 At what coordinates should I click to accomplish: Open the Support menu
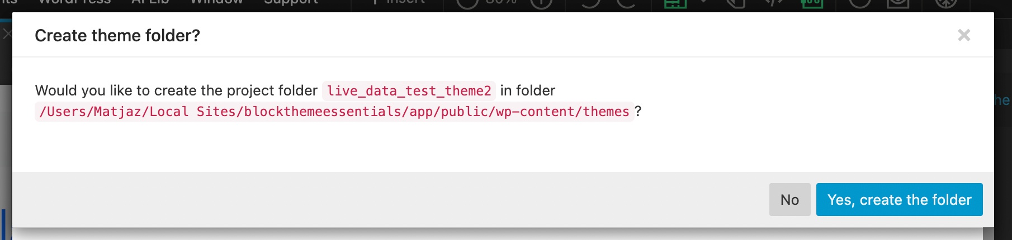point(291,3)
